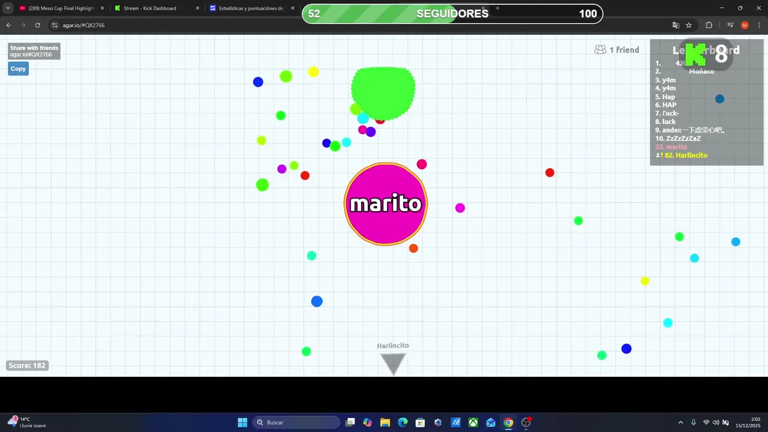The image size is (768, 432).
Task: Open the Chrome profile avatar M
Action: (x=745, y=25)
